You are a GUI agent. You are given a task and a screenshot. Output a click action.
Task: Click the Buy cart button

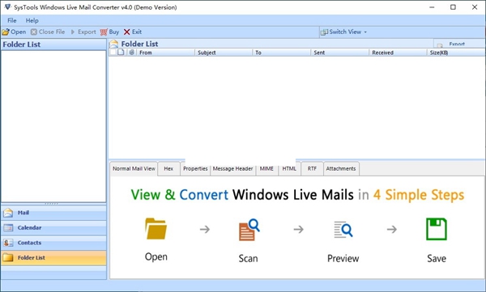pyautogui.click(x=109, y=32)
